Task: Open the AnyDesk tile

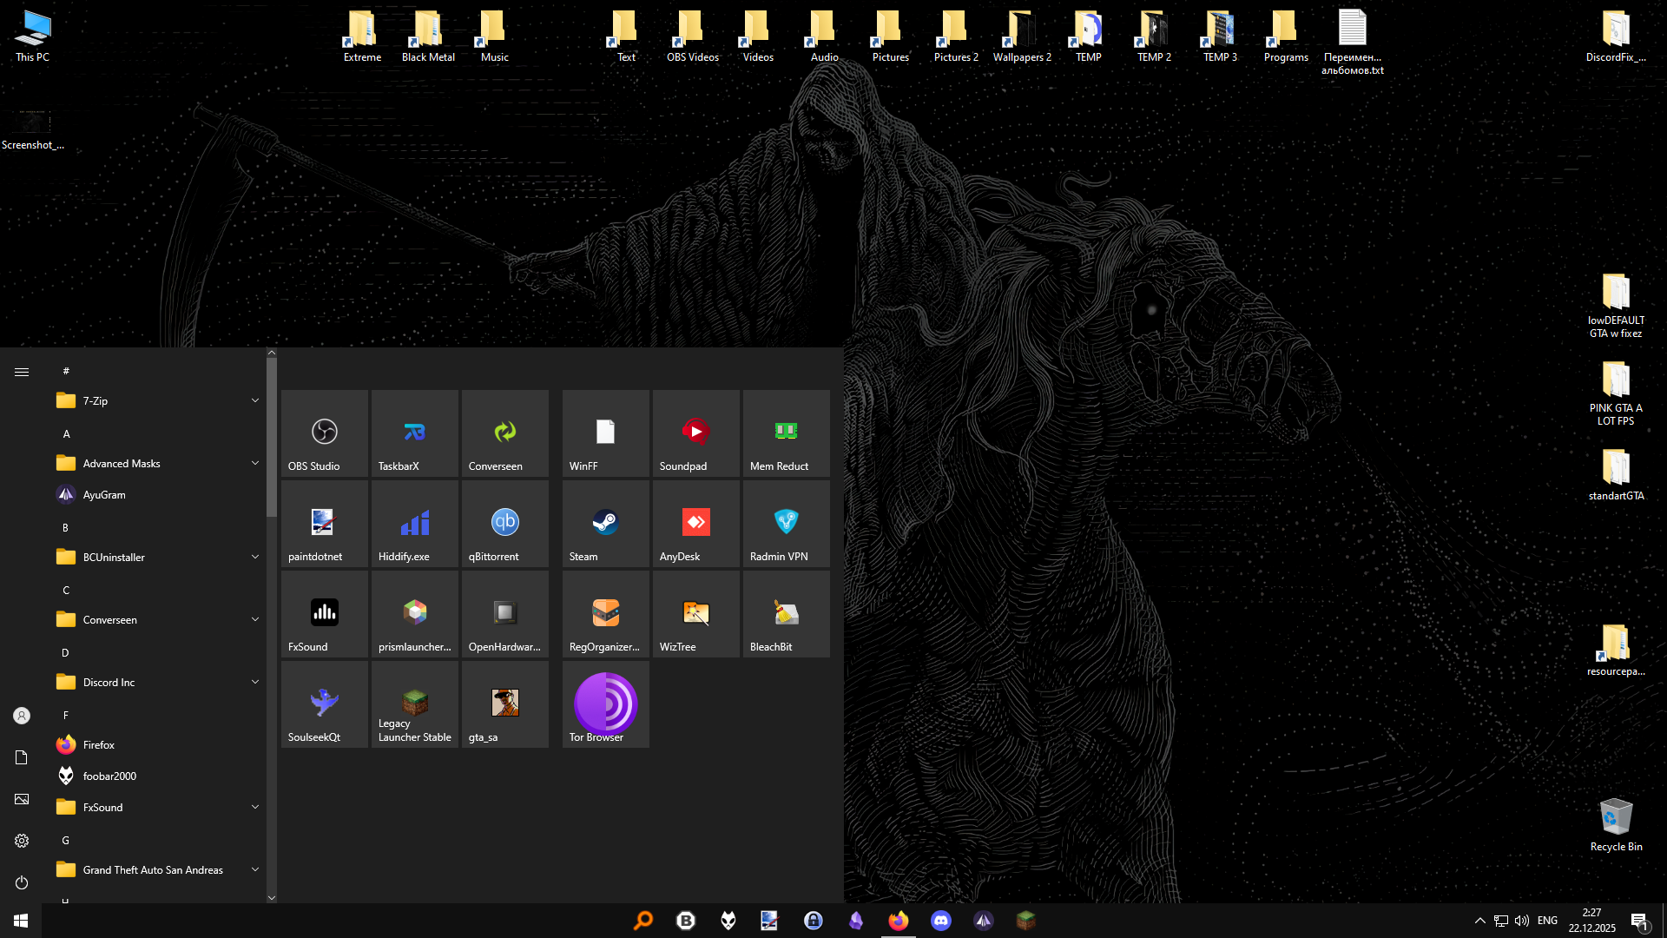Action: [695, 524]
